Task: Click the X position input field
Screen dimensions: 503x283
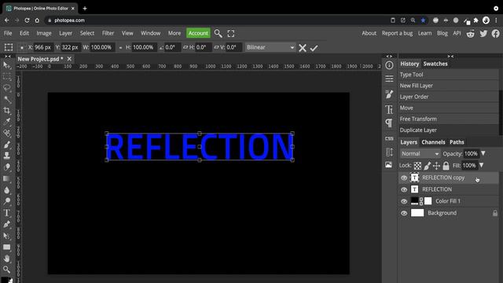Action: click(43, 47)
